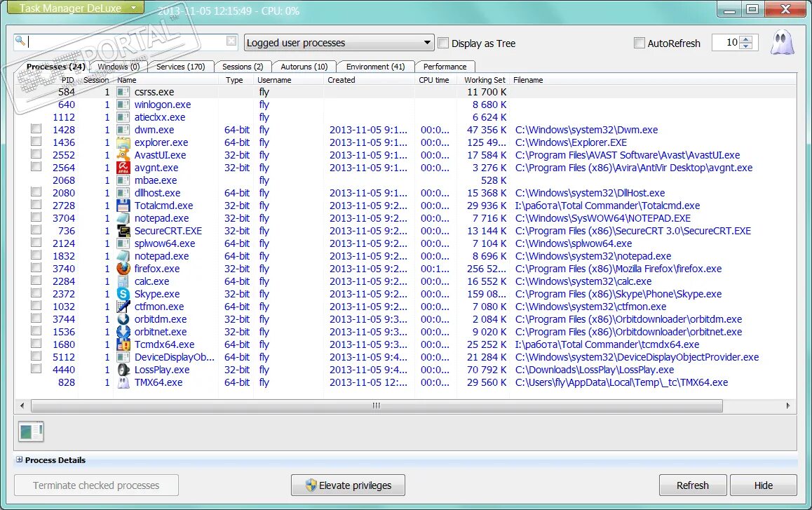Click the ghost icon at top right
Image resolution: width=812 pixels, height=510 pixels.
pyautogui.click(x=782, y=43)
